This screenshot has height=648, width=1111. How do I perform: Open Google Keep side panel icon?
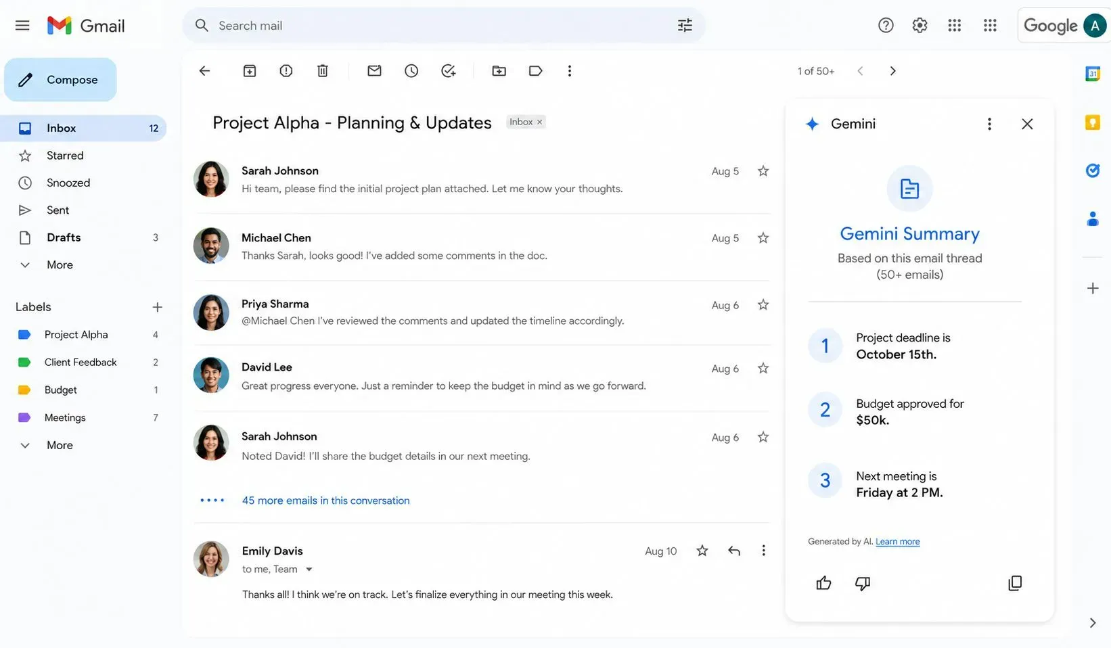pos(1093,122)
